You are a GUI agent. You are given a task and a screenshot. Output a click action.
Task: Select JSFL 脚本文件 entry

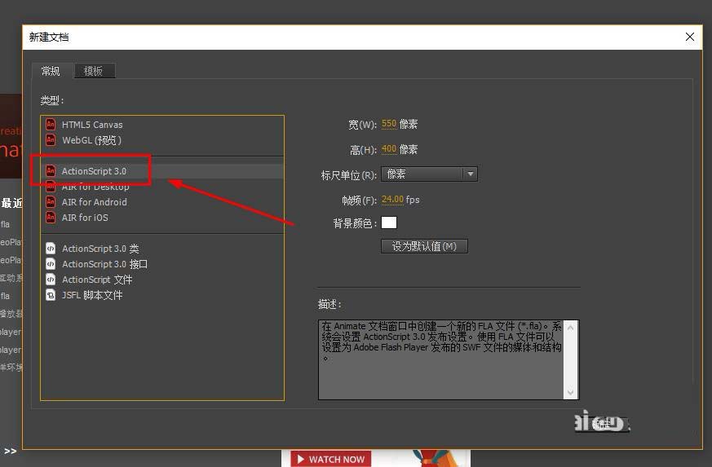point(162,295)
